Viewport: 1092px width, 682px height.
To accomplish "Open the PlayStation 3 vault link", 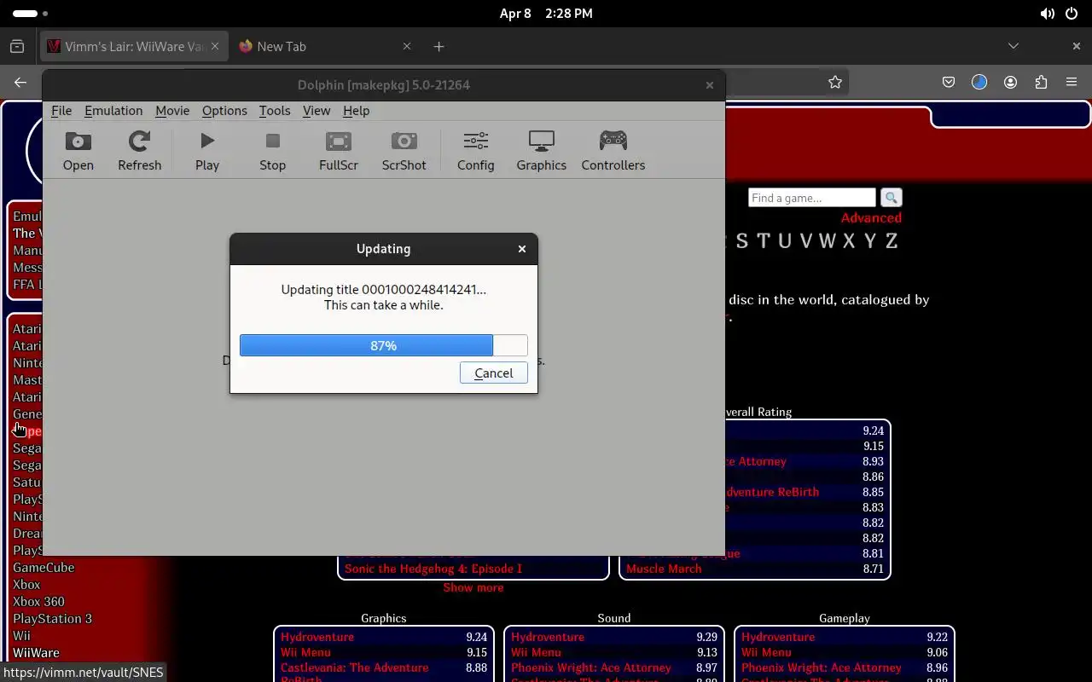I will tap(52, 619).
